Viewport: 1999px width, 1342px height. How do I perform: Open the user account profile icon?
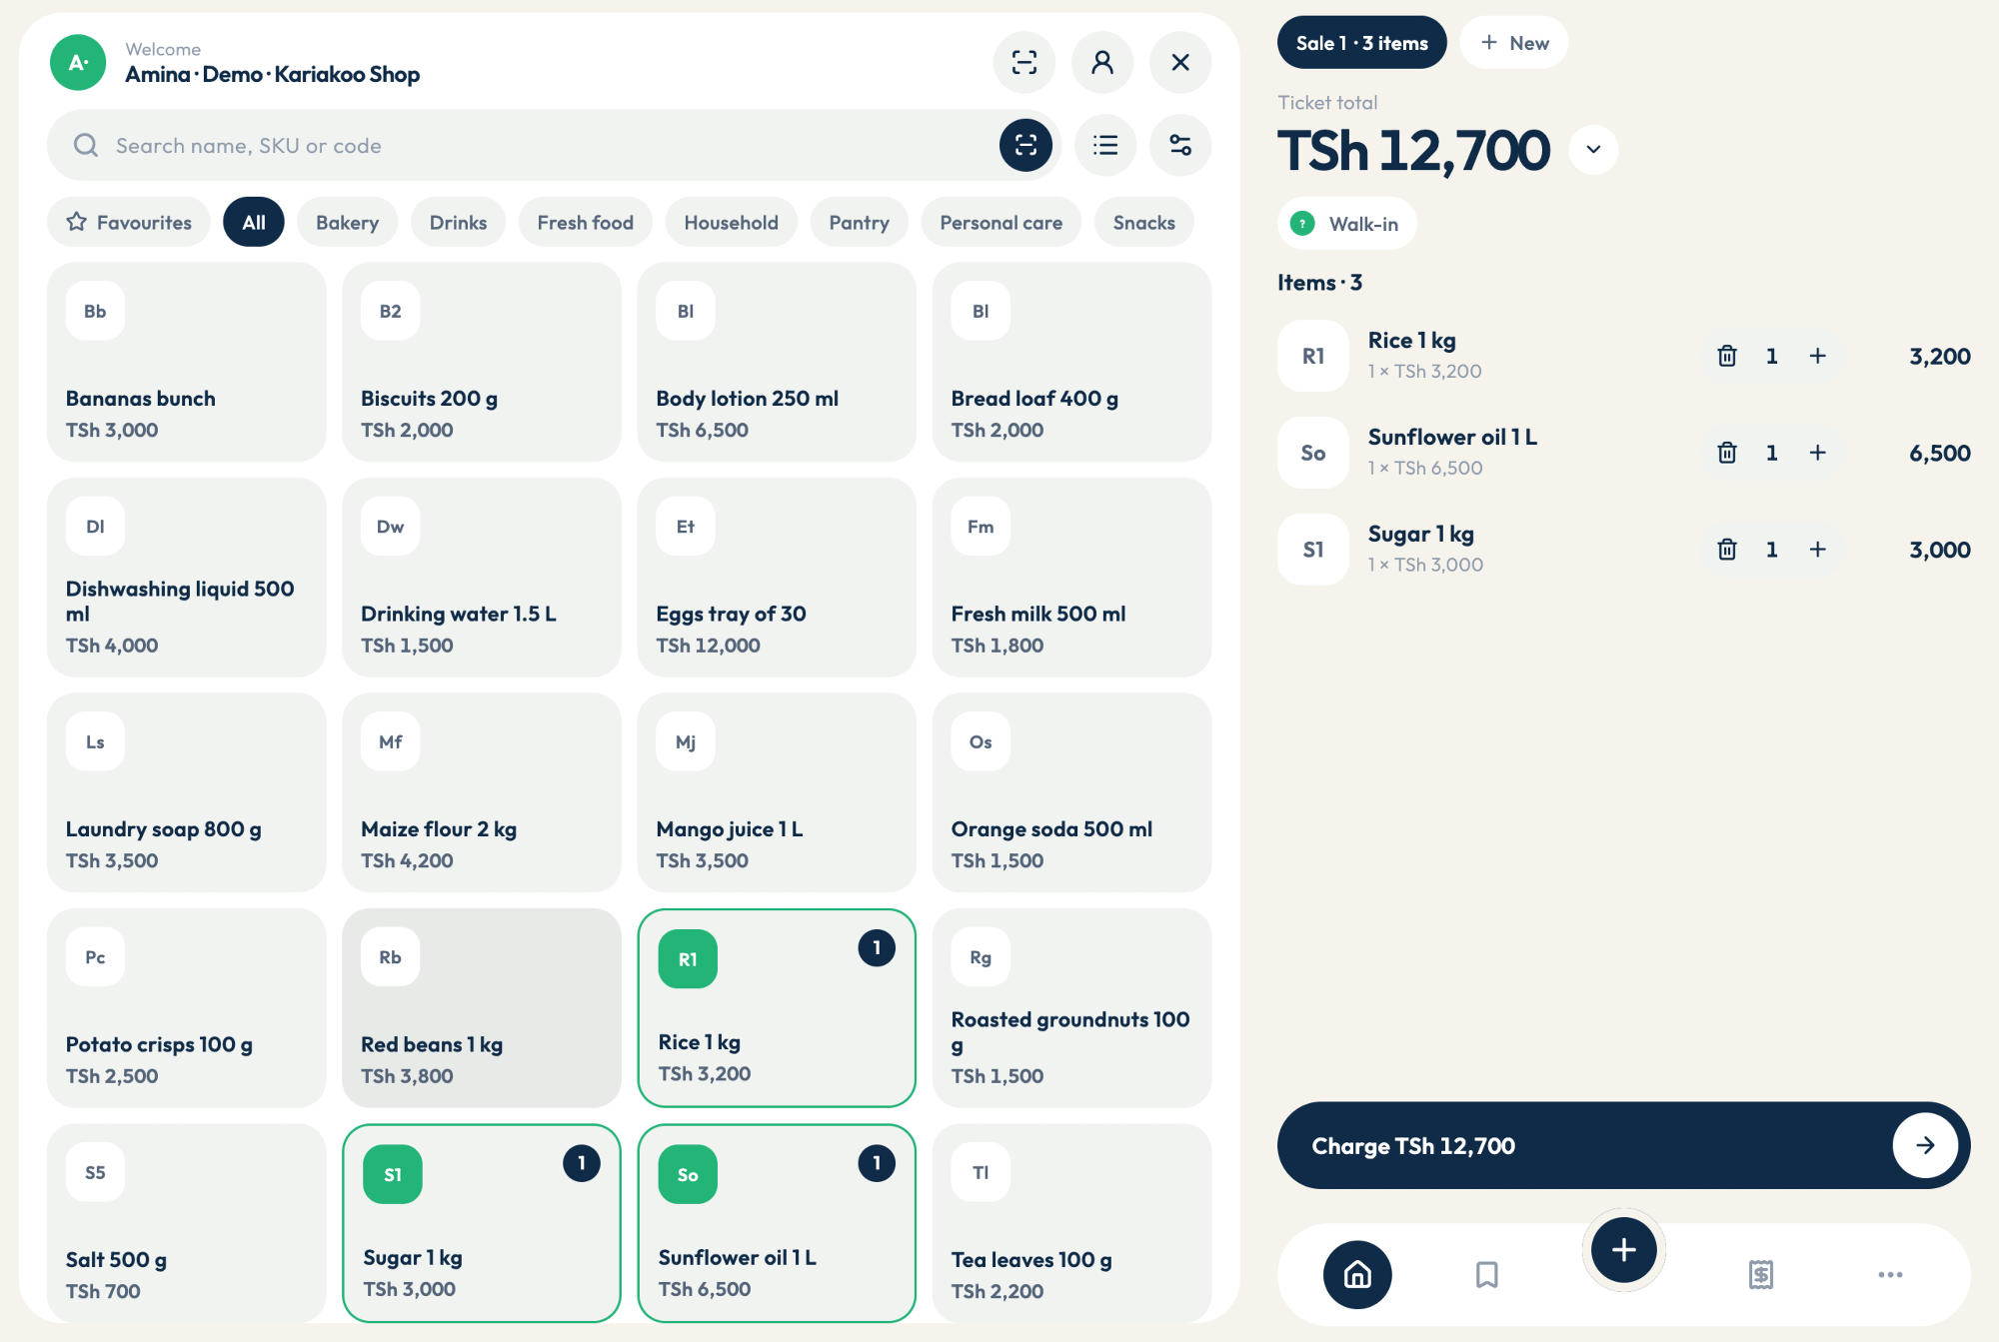point(1102,63)
